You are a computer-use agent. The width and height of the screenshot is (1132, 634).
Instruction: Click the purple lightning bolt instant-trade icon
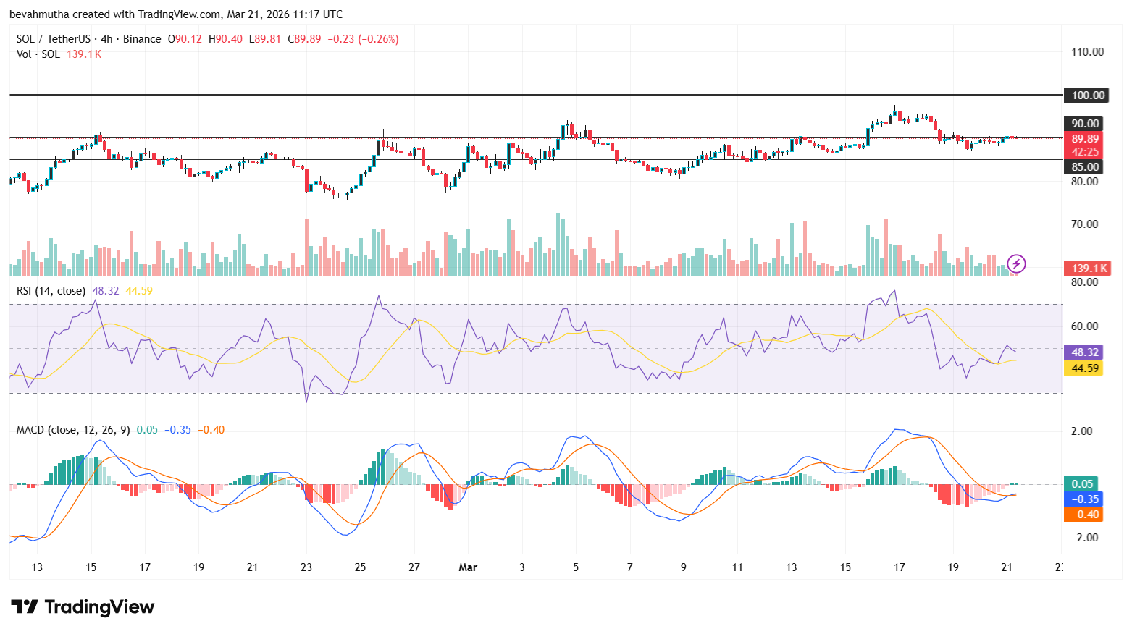[1015, 264]
